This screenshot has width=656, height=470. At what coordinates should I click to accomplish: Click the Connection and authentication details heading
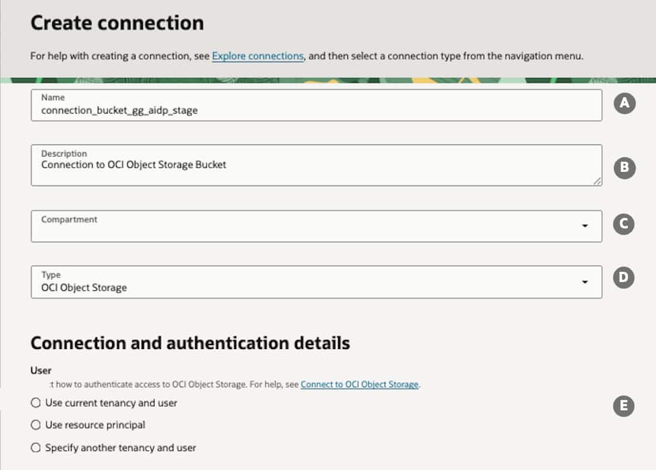(x=190, y=343)
